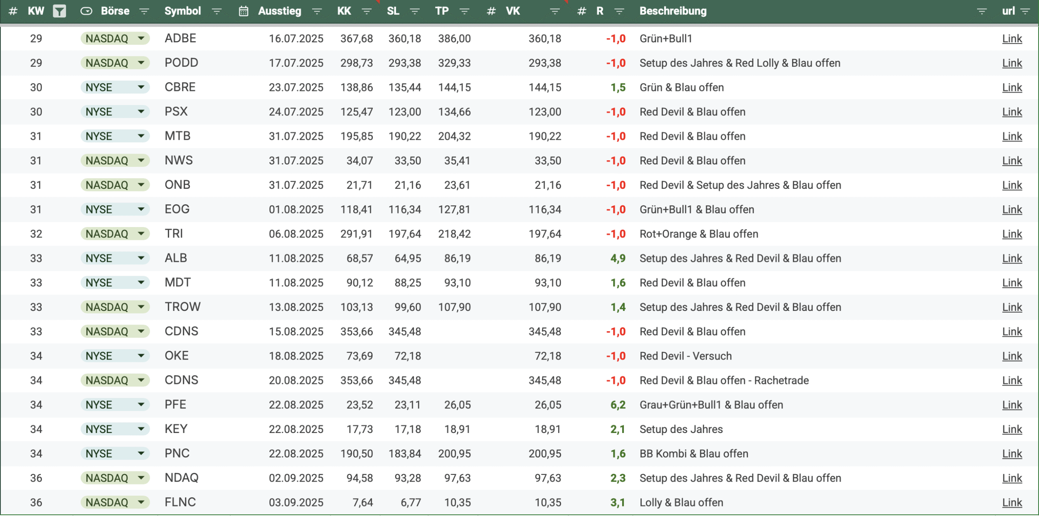Expand the NASDAQ dropdown for ADBE
The width and height of the screenshot is (1039, 516).
[141, 39]
